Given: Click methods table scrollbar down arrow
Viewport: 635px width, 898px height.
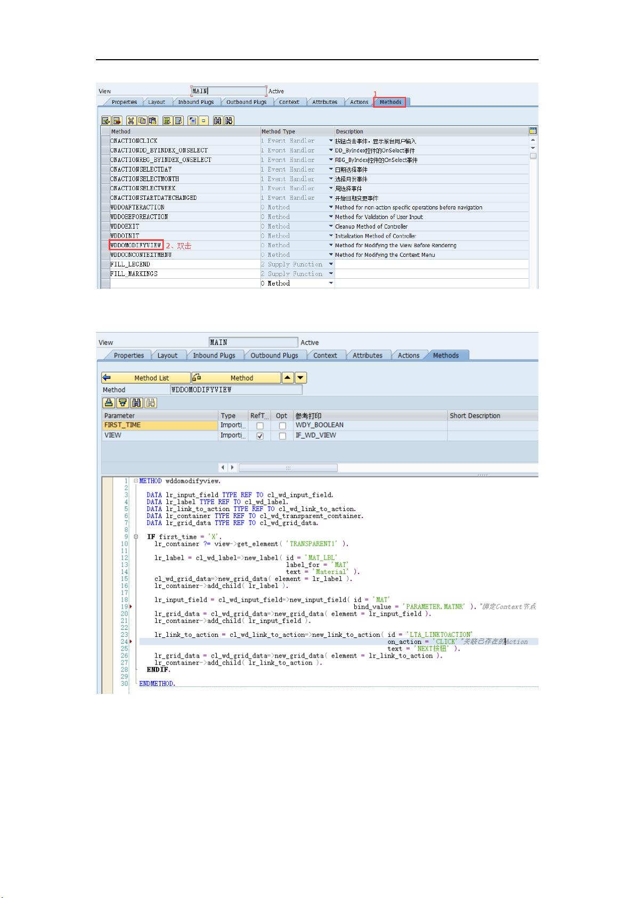Looking at the screenshot, I should pos(533,148).
